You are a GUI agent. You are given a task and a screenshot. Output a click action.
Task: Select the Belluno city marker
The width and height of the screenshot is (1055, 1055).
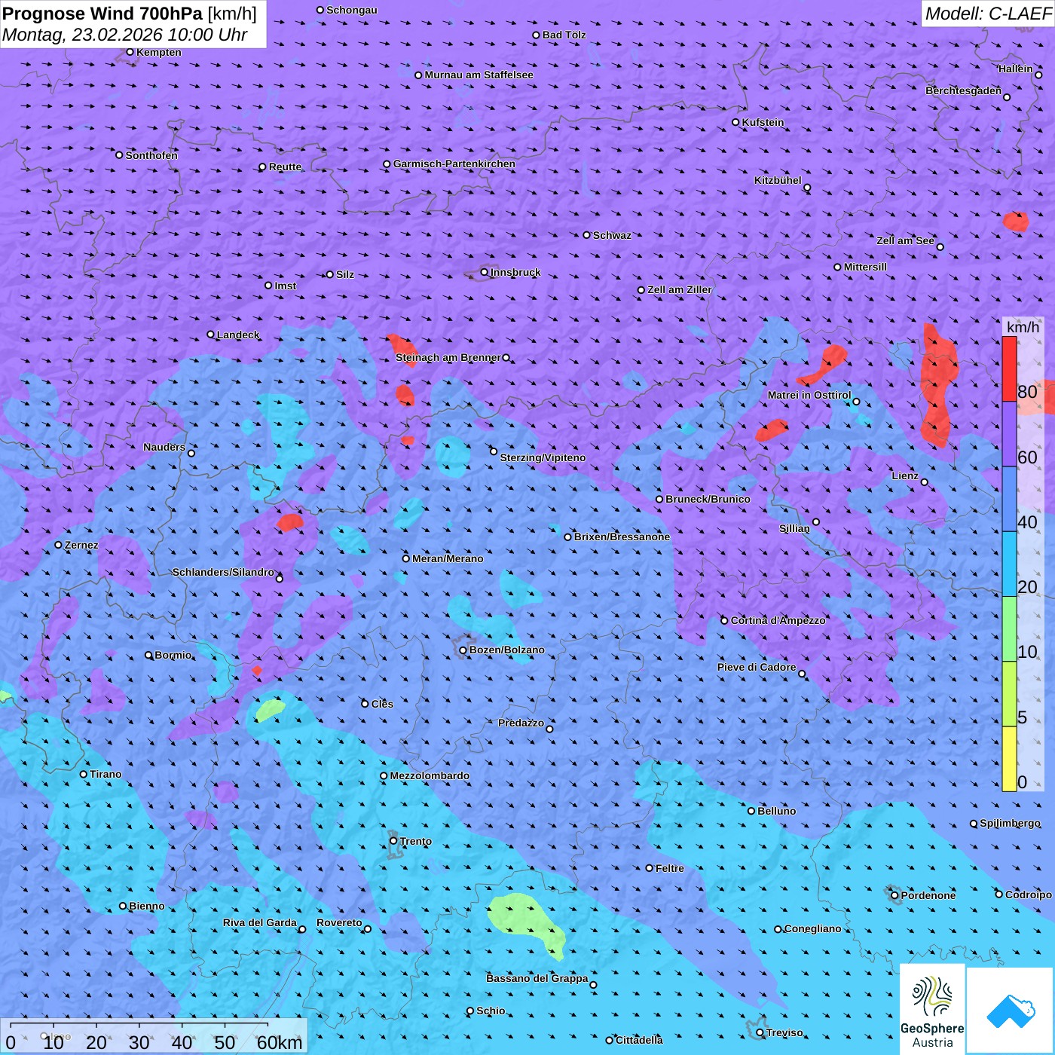(751, 811)
